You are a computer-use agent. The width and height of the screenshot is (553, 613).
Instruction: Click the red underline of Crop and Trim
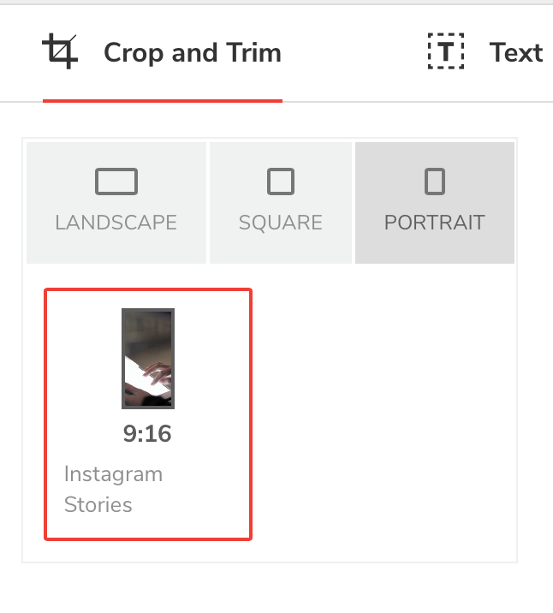tap(163, 101)
